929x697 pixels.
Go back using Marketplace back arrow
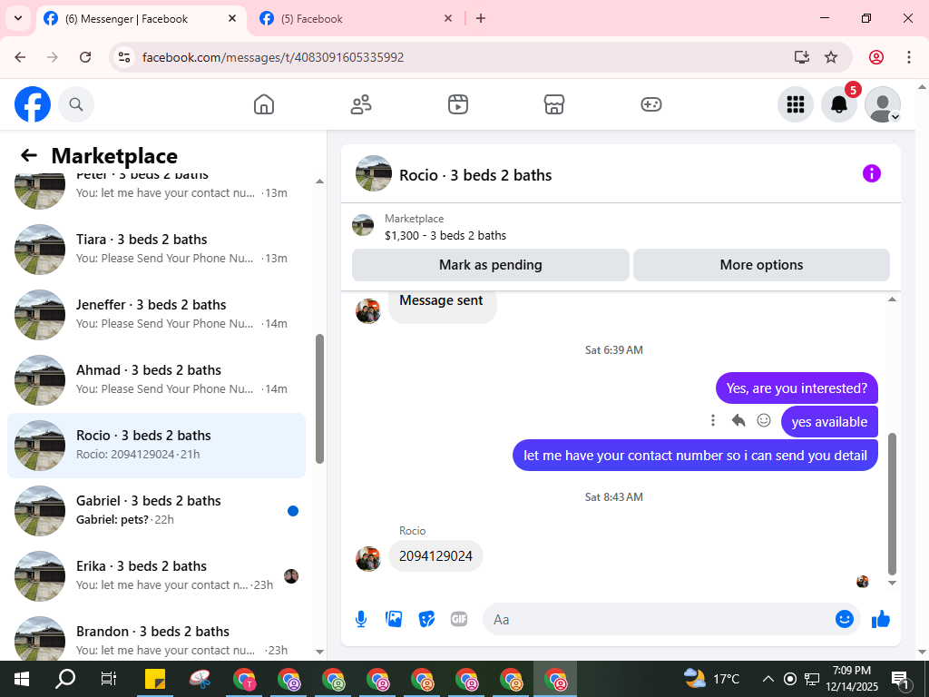click(x=28, y=155)
